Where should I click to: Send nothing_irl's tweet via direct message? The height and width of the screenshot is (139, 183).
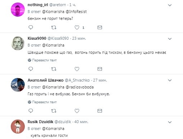coord(100,27)
